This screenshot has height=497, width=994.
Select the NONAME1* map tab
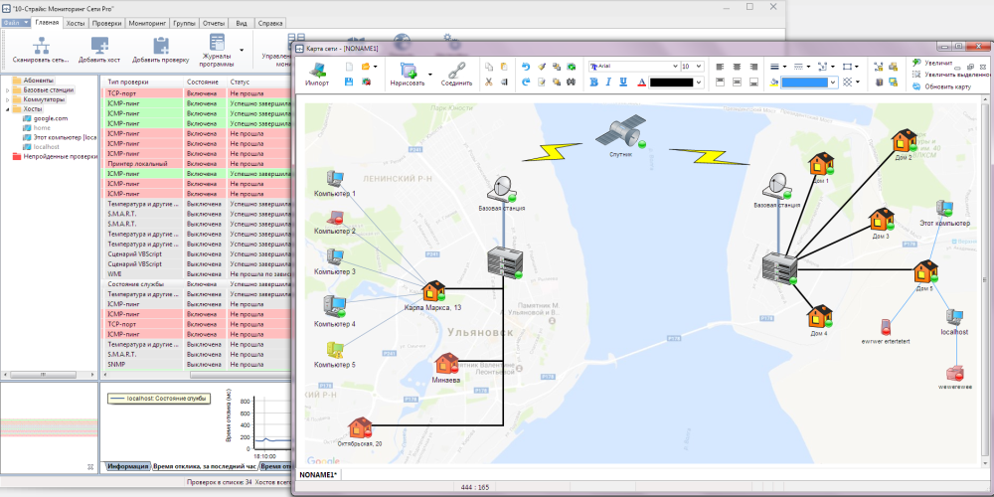click(x=318, y=475)
